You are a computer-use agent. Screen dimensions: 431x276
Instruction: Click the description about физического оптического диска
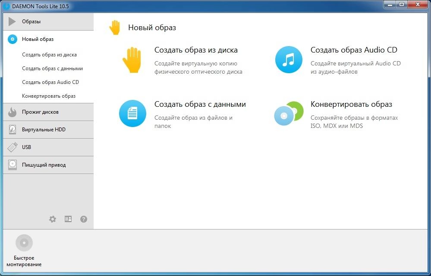pos(198,68)
